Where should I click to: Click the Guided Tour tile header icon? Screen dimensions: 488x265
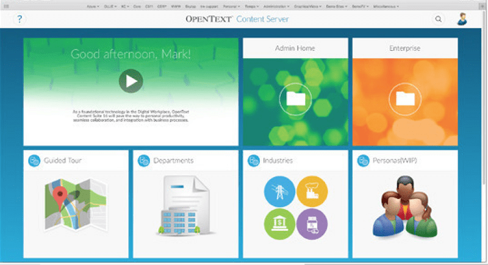click(34, 161)
